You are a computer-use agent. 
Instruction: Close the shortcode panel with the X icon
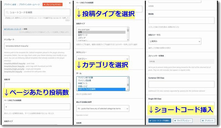tap(70, 3)
